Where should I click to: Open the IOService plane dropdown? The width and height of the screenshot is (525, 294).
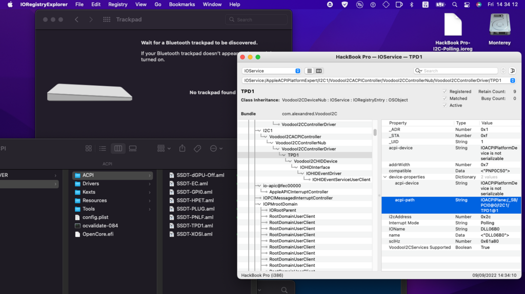coord(272,71)
